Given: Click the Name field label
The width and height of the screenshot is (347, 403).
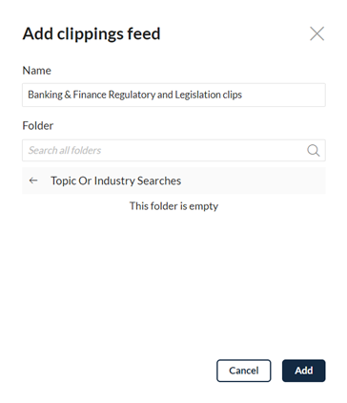Looking at the screenshot, I should coord(36,71).
